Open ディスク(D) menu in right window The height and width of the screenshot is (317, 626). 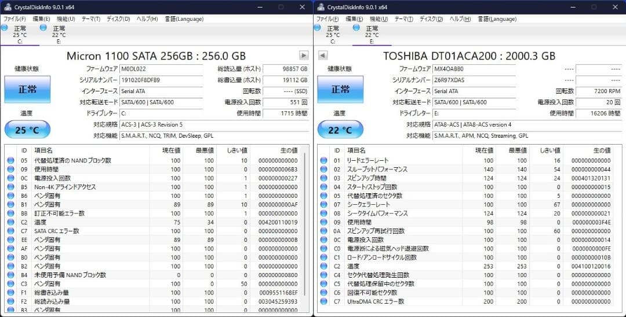pos(432,19)
